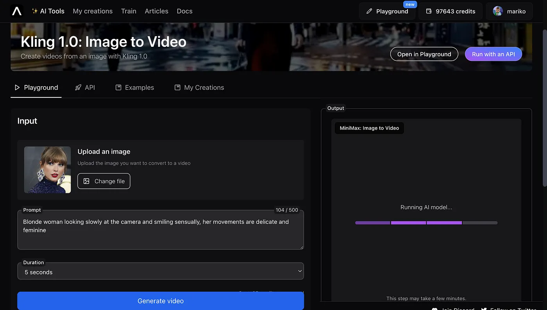Click the Running AI model... status text
Screen dimensions: 547x310
pyautogui.click(x=426, y=207)
